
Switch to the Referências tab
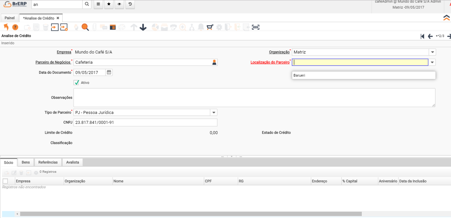(x=48, y=162)
